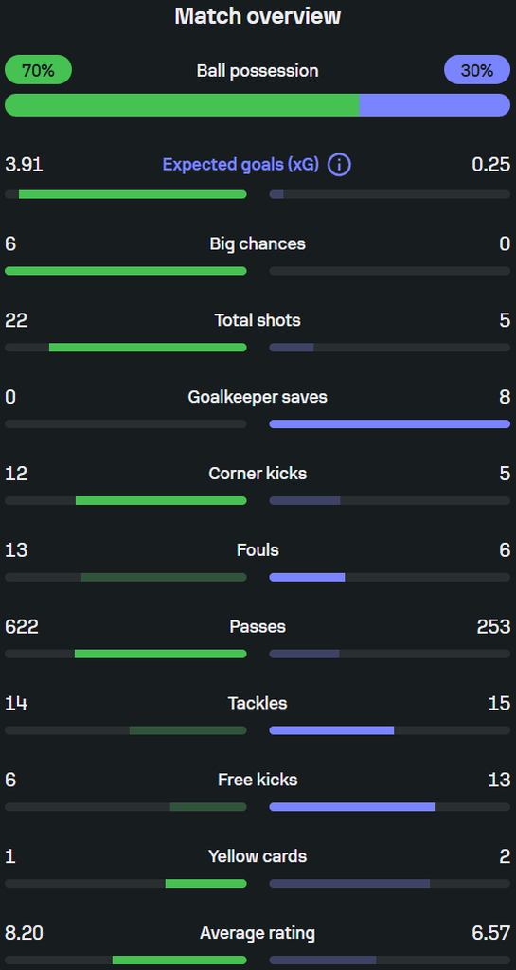Select the Corner kicks stat label
The height and width of the screenshot is (970, 516).
click(258, 474)
